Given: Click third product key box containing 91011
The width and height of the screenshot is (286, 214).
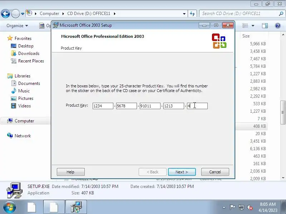Looking at the screenshot, I should tap(150, 106).
